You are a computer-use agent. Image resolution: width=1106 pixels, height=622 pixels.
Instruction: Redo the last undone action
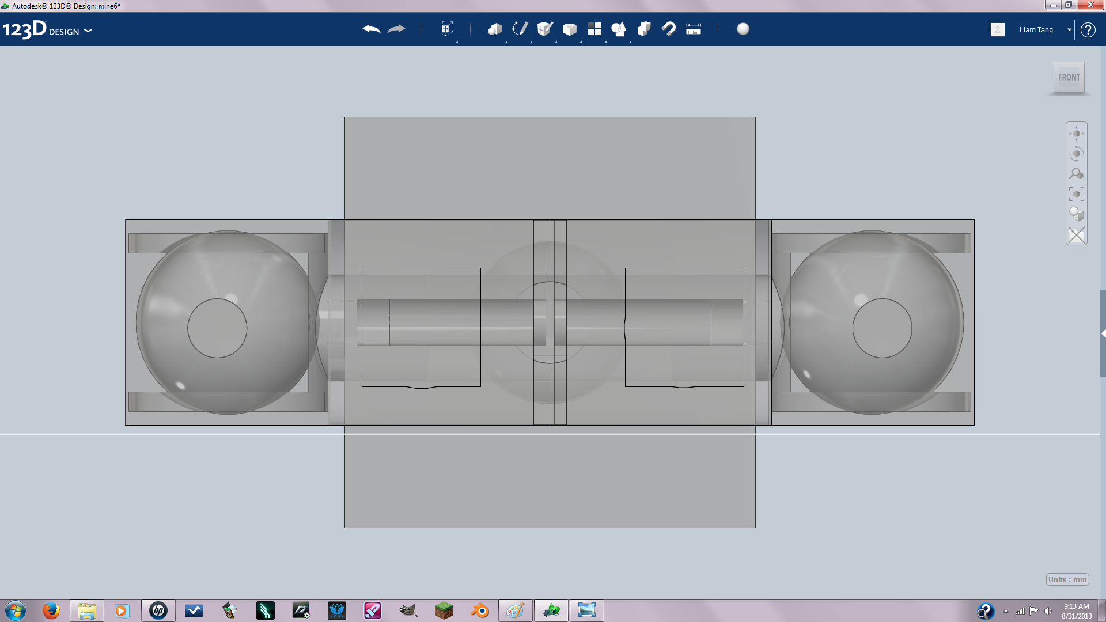click(396, 29)
